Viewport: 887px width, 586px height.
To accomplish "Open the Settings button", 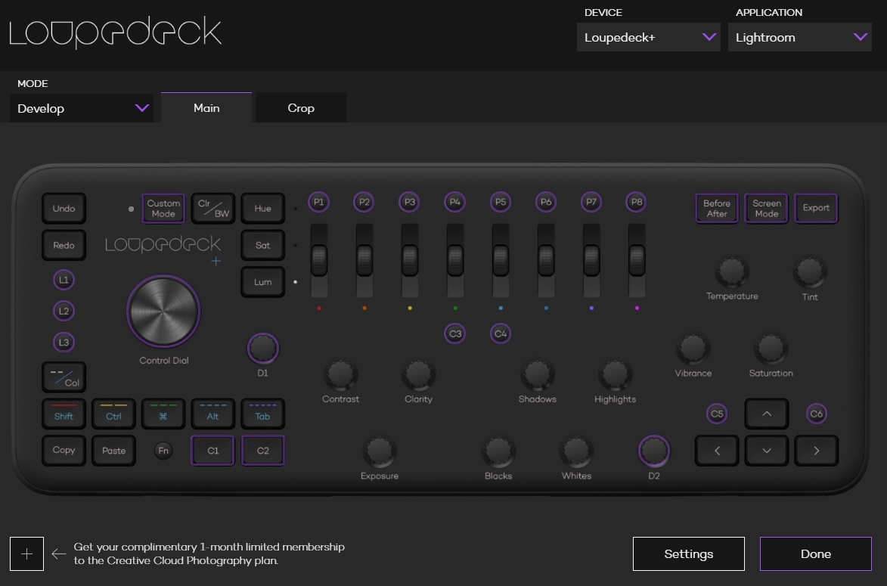I will [688, 553].
